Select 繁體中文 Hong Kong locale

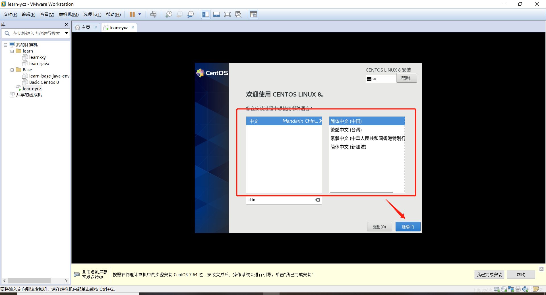(x=367, y=138)
